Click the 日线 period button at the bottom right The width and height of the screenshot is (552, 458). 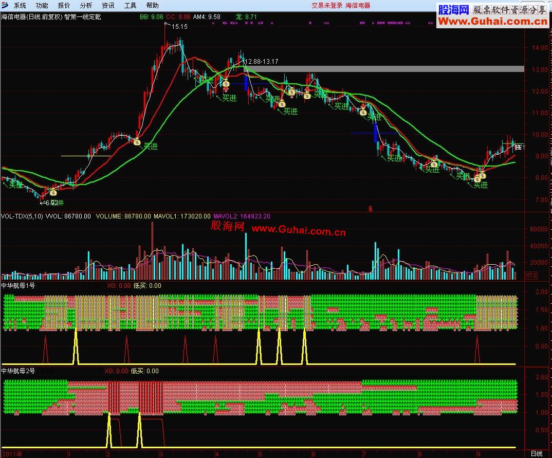click(x=537, y=454)
